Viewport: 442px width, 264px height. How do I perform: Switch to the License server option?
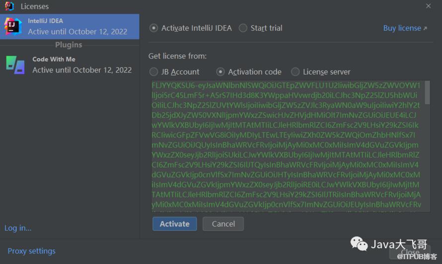point(295,72)
